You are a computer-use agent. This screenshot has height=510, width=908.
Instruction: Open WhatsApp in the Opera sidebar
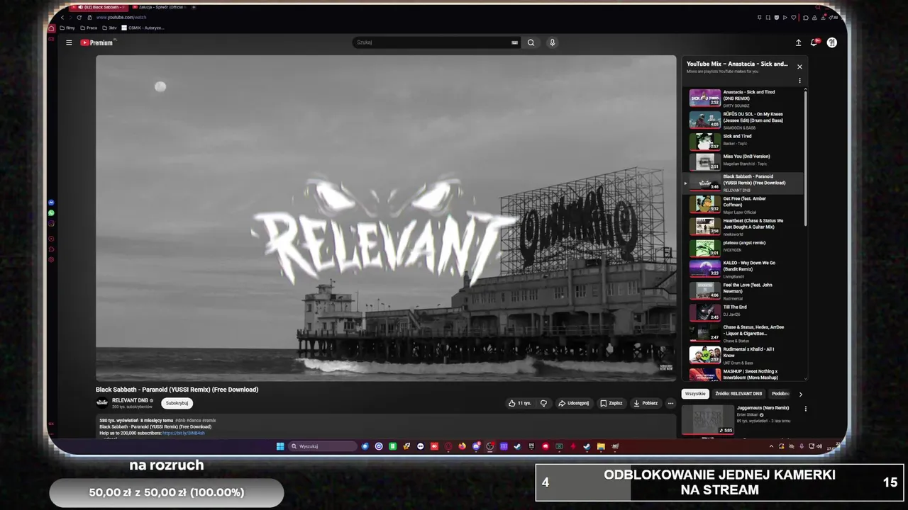pos(51,212)
